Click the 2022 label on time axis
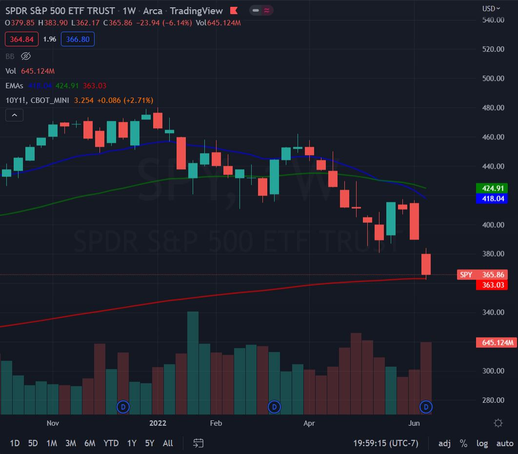This screenshot has width=518, height=454. (158, 423)
